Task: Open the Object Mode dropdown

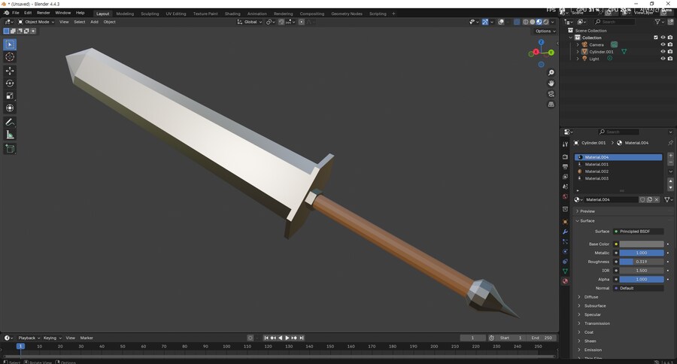Action: click(36, 22)
